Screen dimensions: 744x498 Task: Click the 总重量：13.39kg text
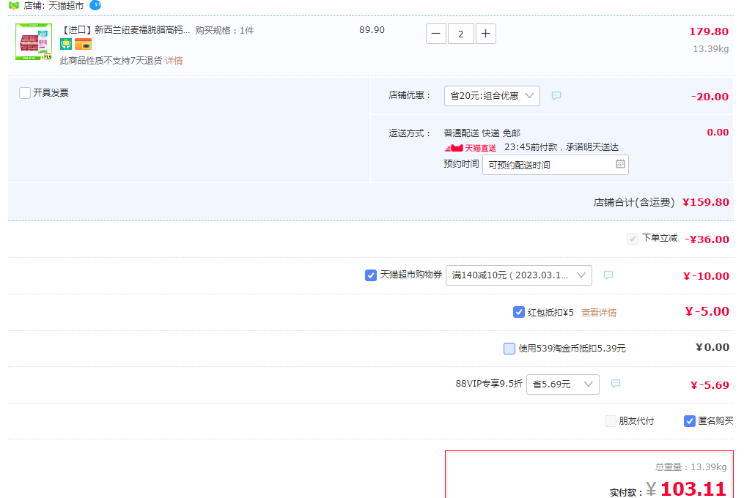coord(690,467)
